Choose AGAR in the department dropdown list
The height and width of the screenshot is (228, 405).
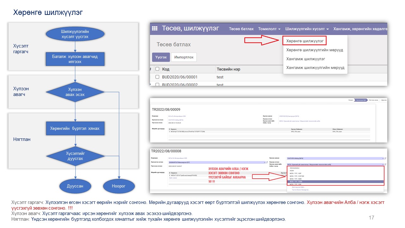(292, 171)
